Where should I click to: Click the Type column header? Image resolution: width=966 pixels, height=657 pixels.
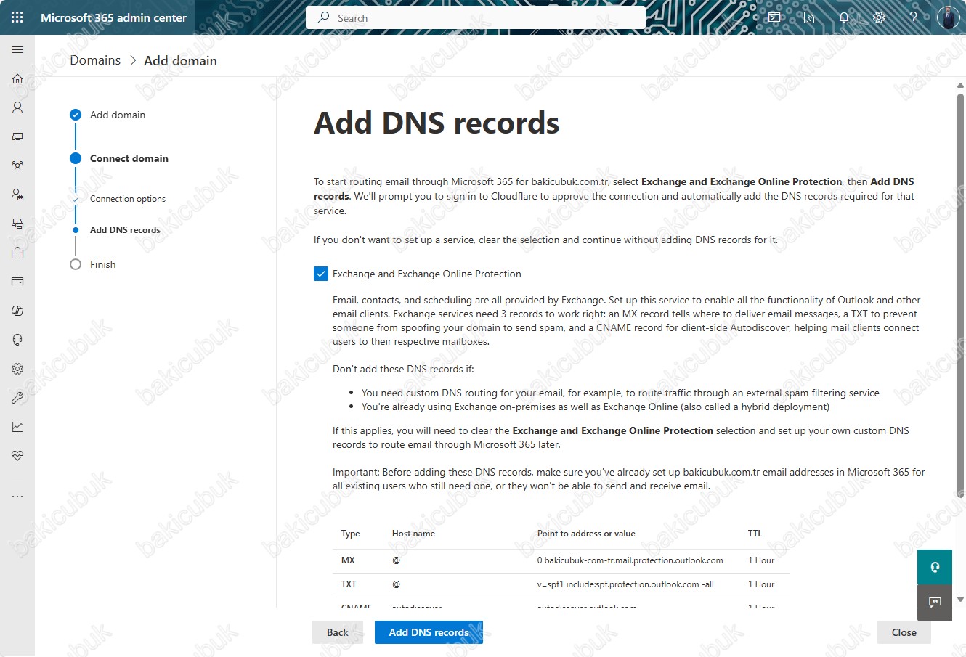351,534
